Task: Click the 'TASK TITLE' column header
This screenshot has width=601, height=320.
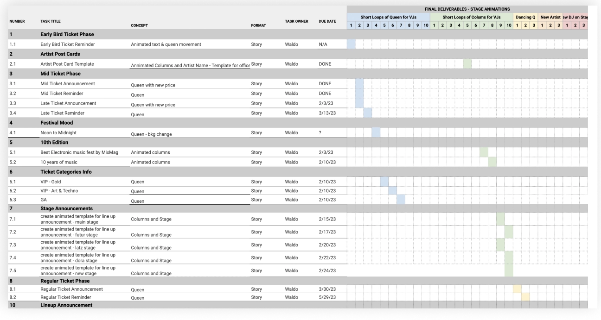Action: coord(51,21)
